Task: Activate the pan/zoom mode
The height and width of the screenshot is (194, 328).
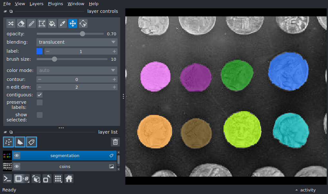Action: point(73,23)
